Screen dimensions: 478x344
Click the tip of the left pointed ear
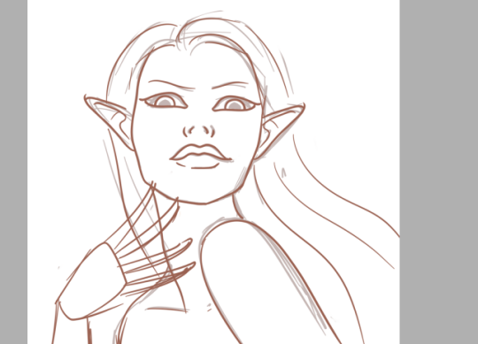86,98
